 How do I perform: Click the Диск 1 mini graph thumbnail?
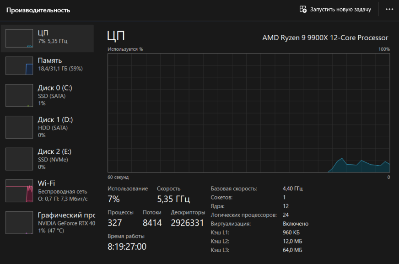(19, 127)
